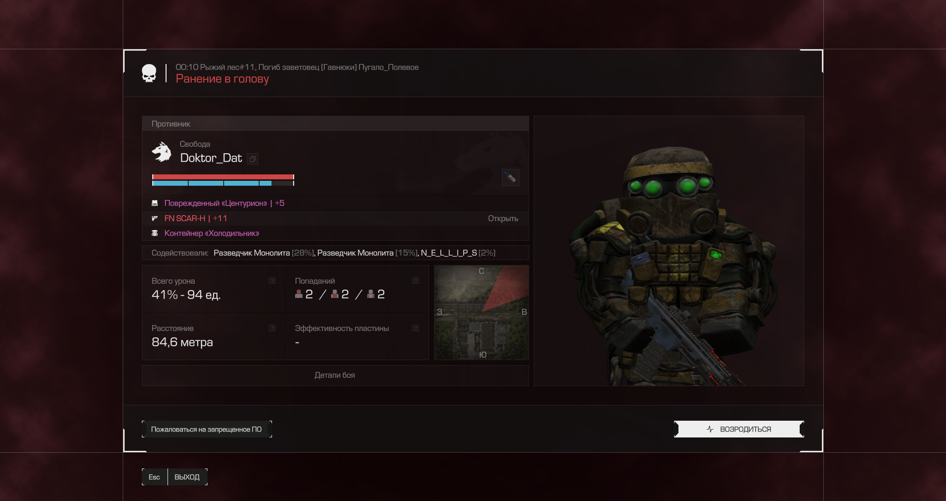
Task: Click help icon for Расстояние
Action: [272, 328]
